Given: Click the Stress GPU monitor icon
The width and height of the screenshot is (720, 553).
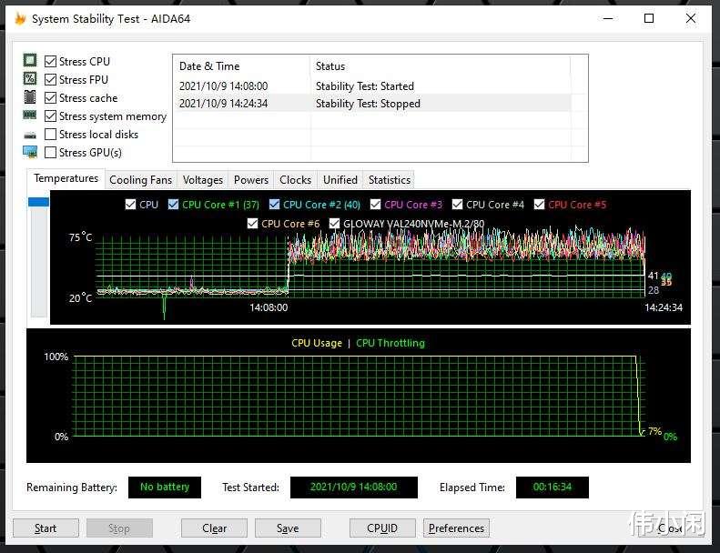Looking at the screenshot, I should point(30,152).
